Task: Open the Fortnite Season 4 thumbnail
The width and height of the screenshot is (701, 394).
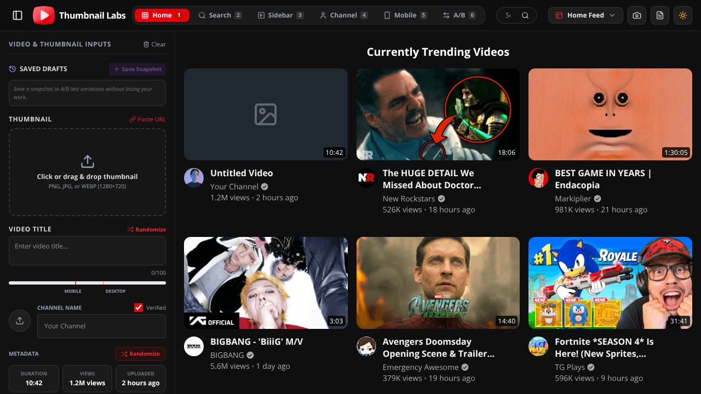Action: point(610,283)
